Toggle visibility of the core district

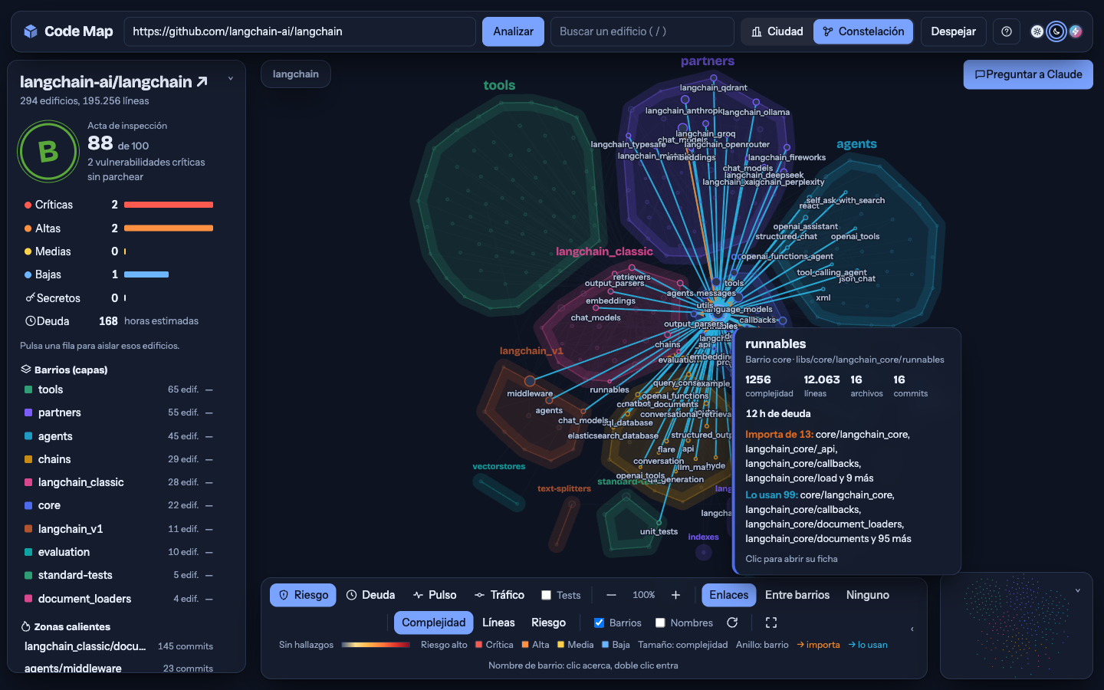pos(209,505)
